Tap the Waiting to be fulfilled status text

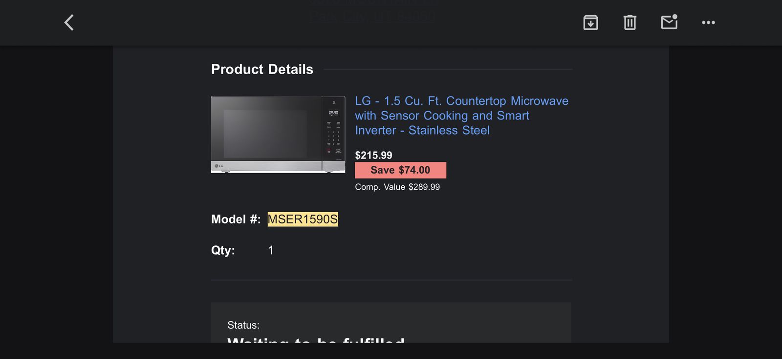(316, 339)
